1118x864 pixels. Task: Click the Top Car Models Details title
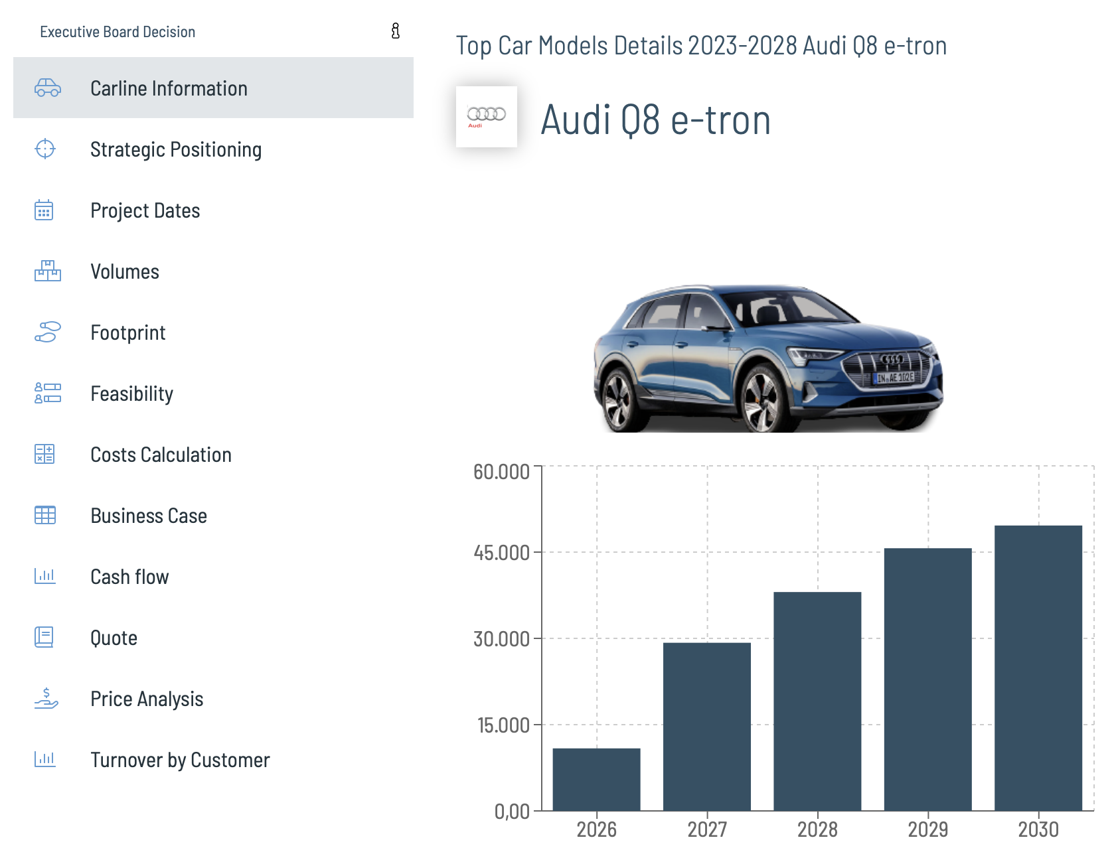(x=701, y=46)
